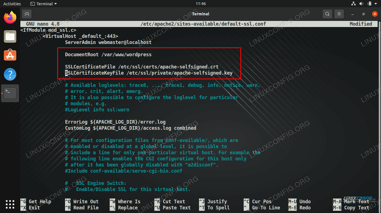Click the volume icon in top bar
The height and width of the screenshot is (213, 381).
coord(361,4)
